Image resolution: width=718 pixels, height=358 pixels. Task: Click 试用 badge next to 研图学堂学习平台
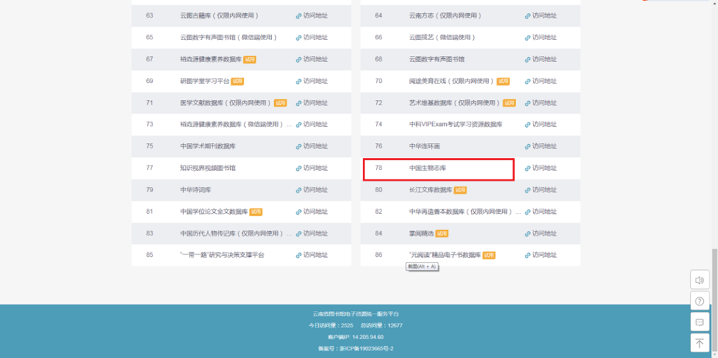(x=237, y=81)
